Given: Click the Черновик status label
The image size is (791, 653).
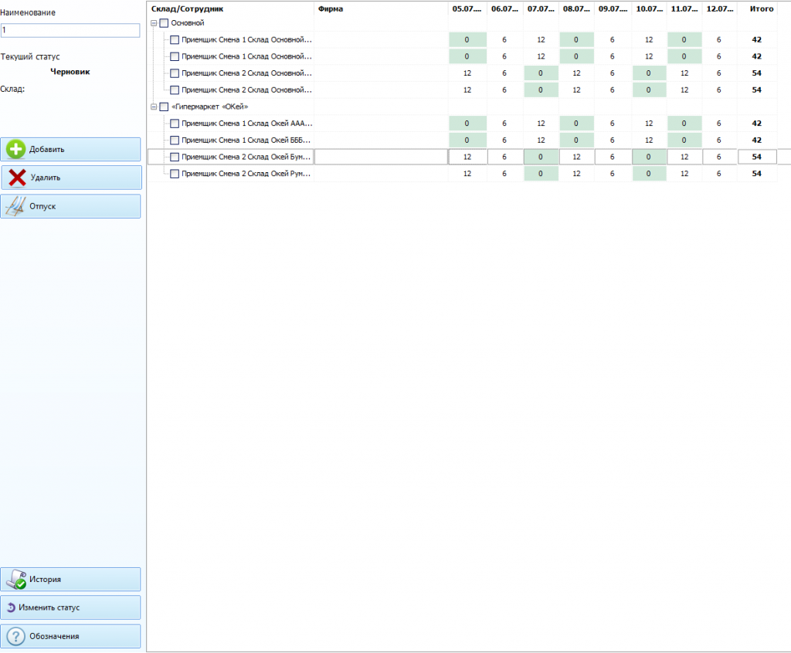Looking at the screenshot, I should (70, 72).
